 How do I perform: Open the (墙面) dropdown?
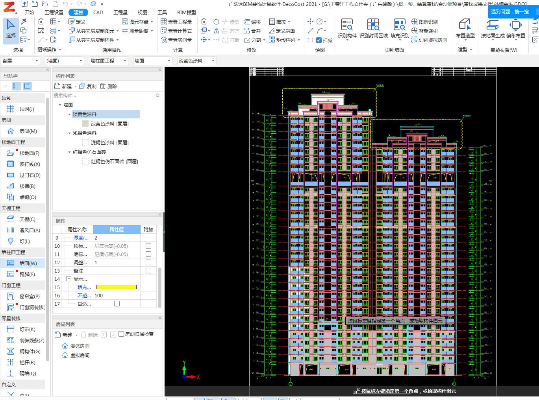tap(65, 61)
